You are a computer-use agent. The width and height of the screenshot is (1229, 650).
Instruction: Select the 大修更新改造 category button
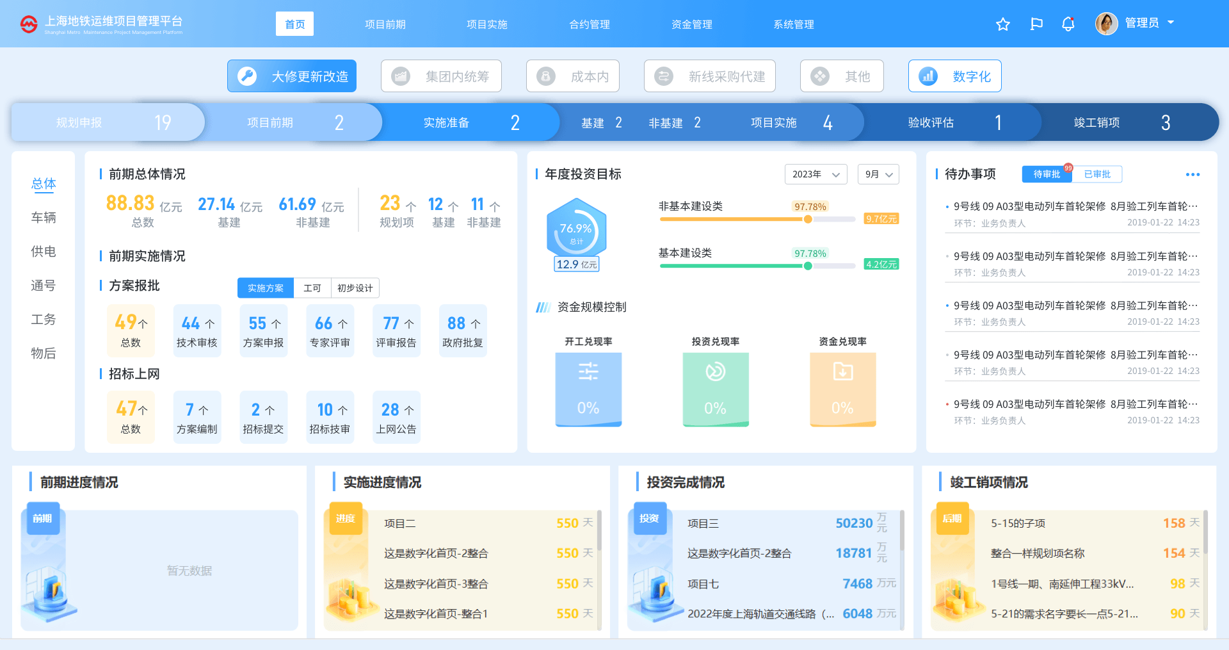[x=292, y=76]
